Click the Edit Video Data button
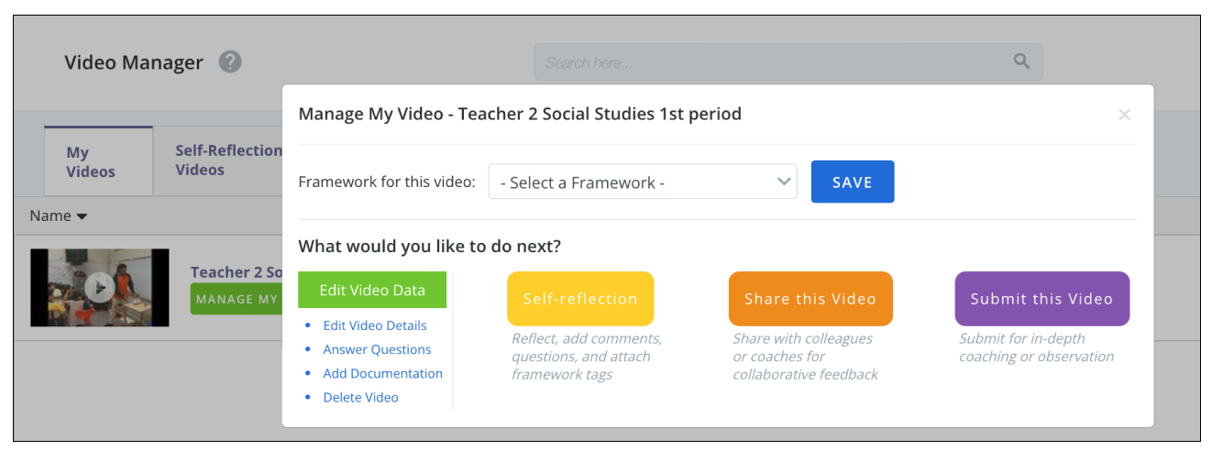1212x451 pixels. tap(372, 290)
